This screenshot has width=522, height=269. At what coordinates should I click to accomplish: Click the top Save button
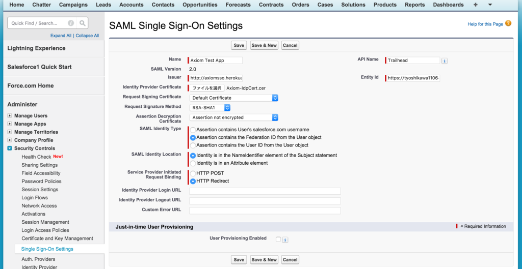239,45
